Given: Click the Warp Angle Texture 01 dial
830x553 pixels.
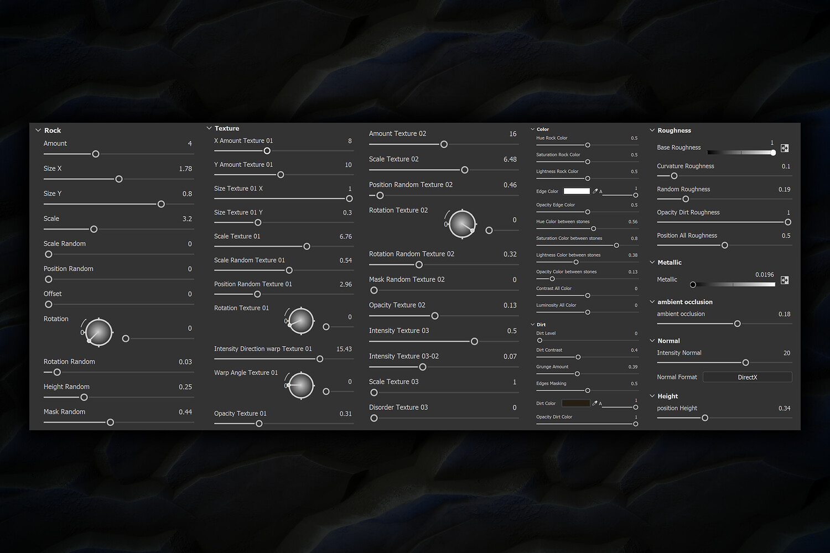Looking at the screenshot, I should pyautogui.click(x=301, y=385).
